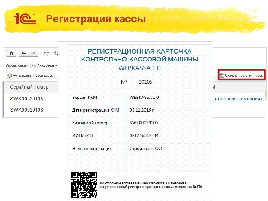Click the Дата регистрации ККМ label
268x201 pixels.
coord(96,110)
